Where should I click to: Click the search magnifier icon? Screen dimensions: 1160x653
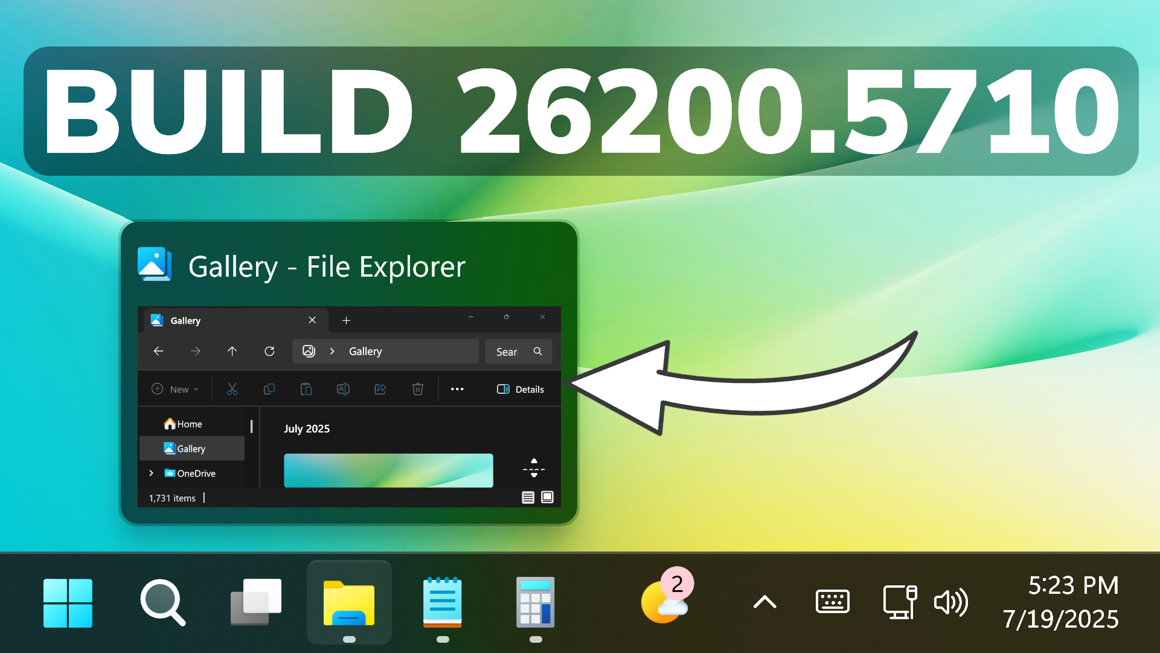pyautogui.click(x=537, y=351)
